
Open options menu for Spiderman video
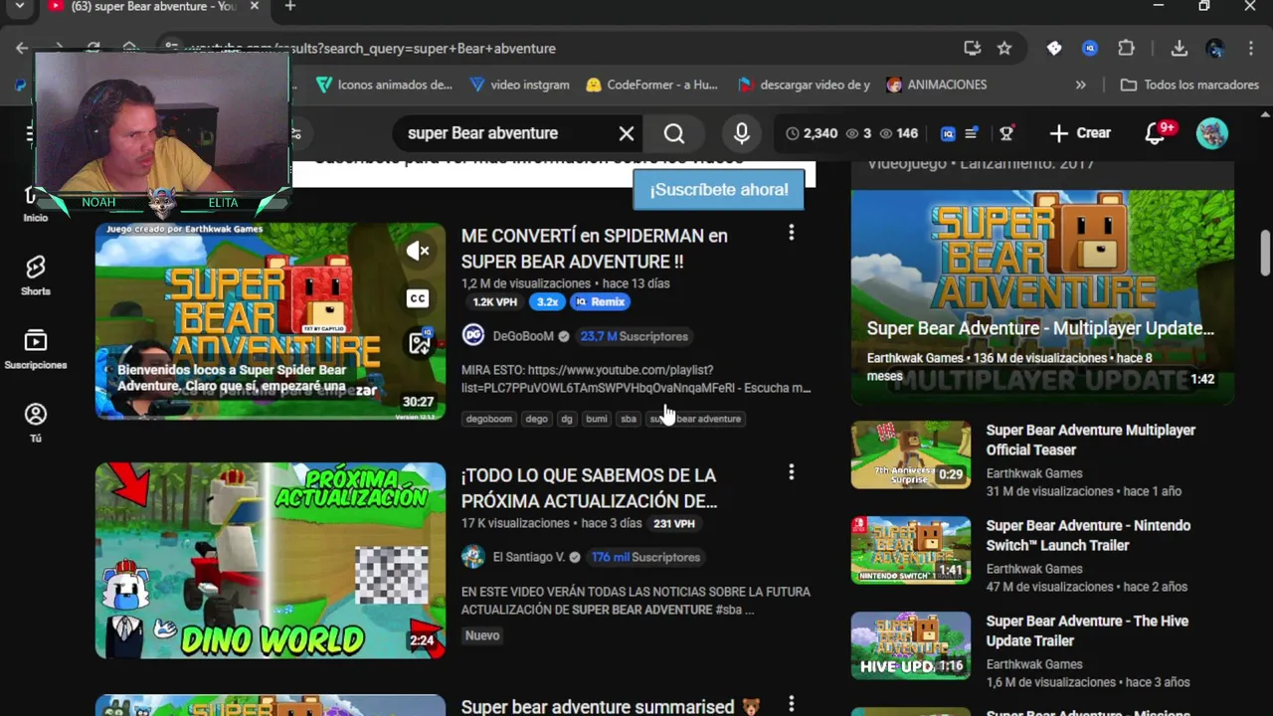coord(791,233)
